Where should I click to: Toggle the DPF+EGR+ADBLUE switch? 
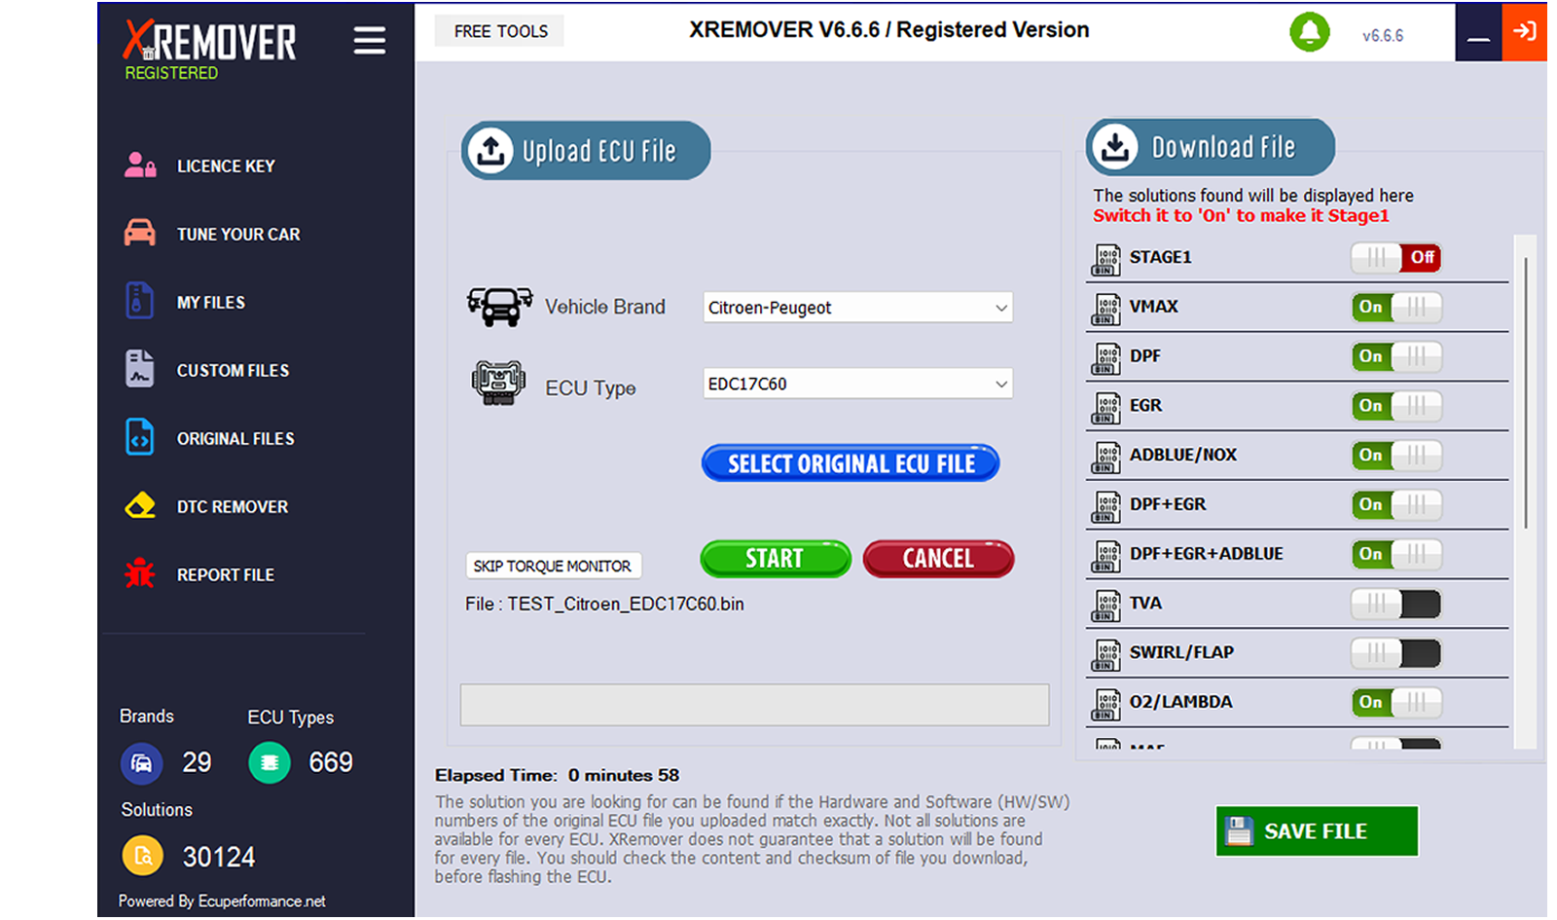click(x=1395, y=555)
